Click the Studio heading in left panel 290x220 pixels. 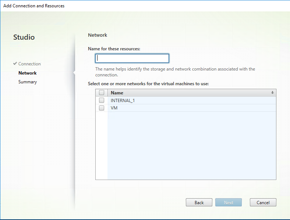(x=24, y=37)
